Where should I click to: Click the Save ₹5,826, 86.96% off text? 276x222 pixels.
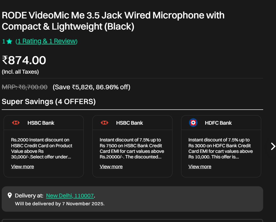point(91,87)
